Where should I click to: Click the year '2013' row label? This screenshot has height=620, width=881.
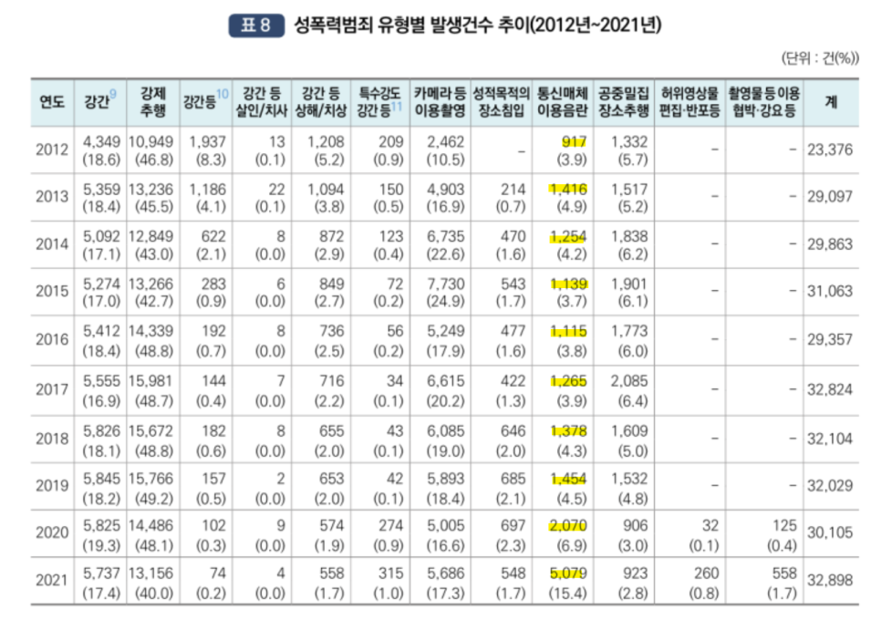point(52,197)
